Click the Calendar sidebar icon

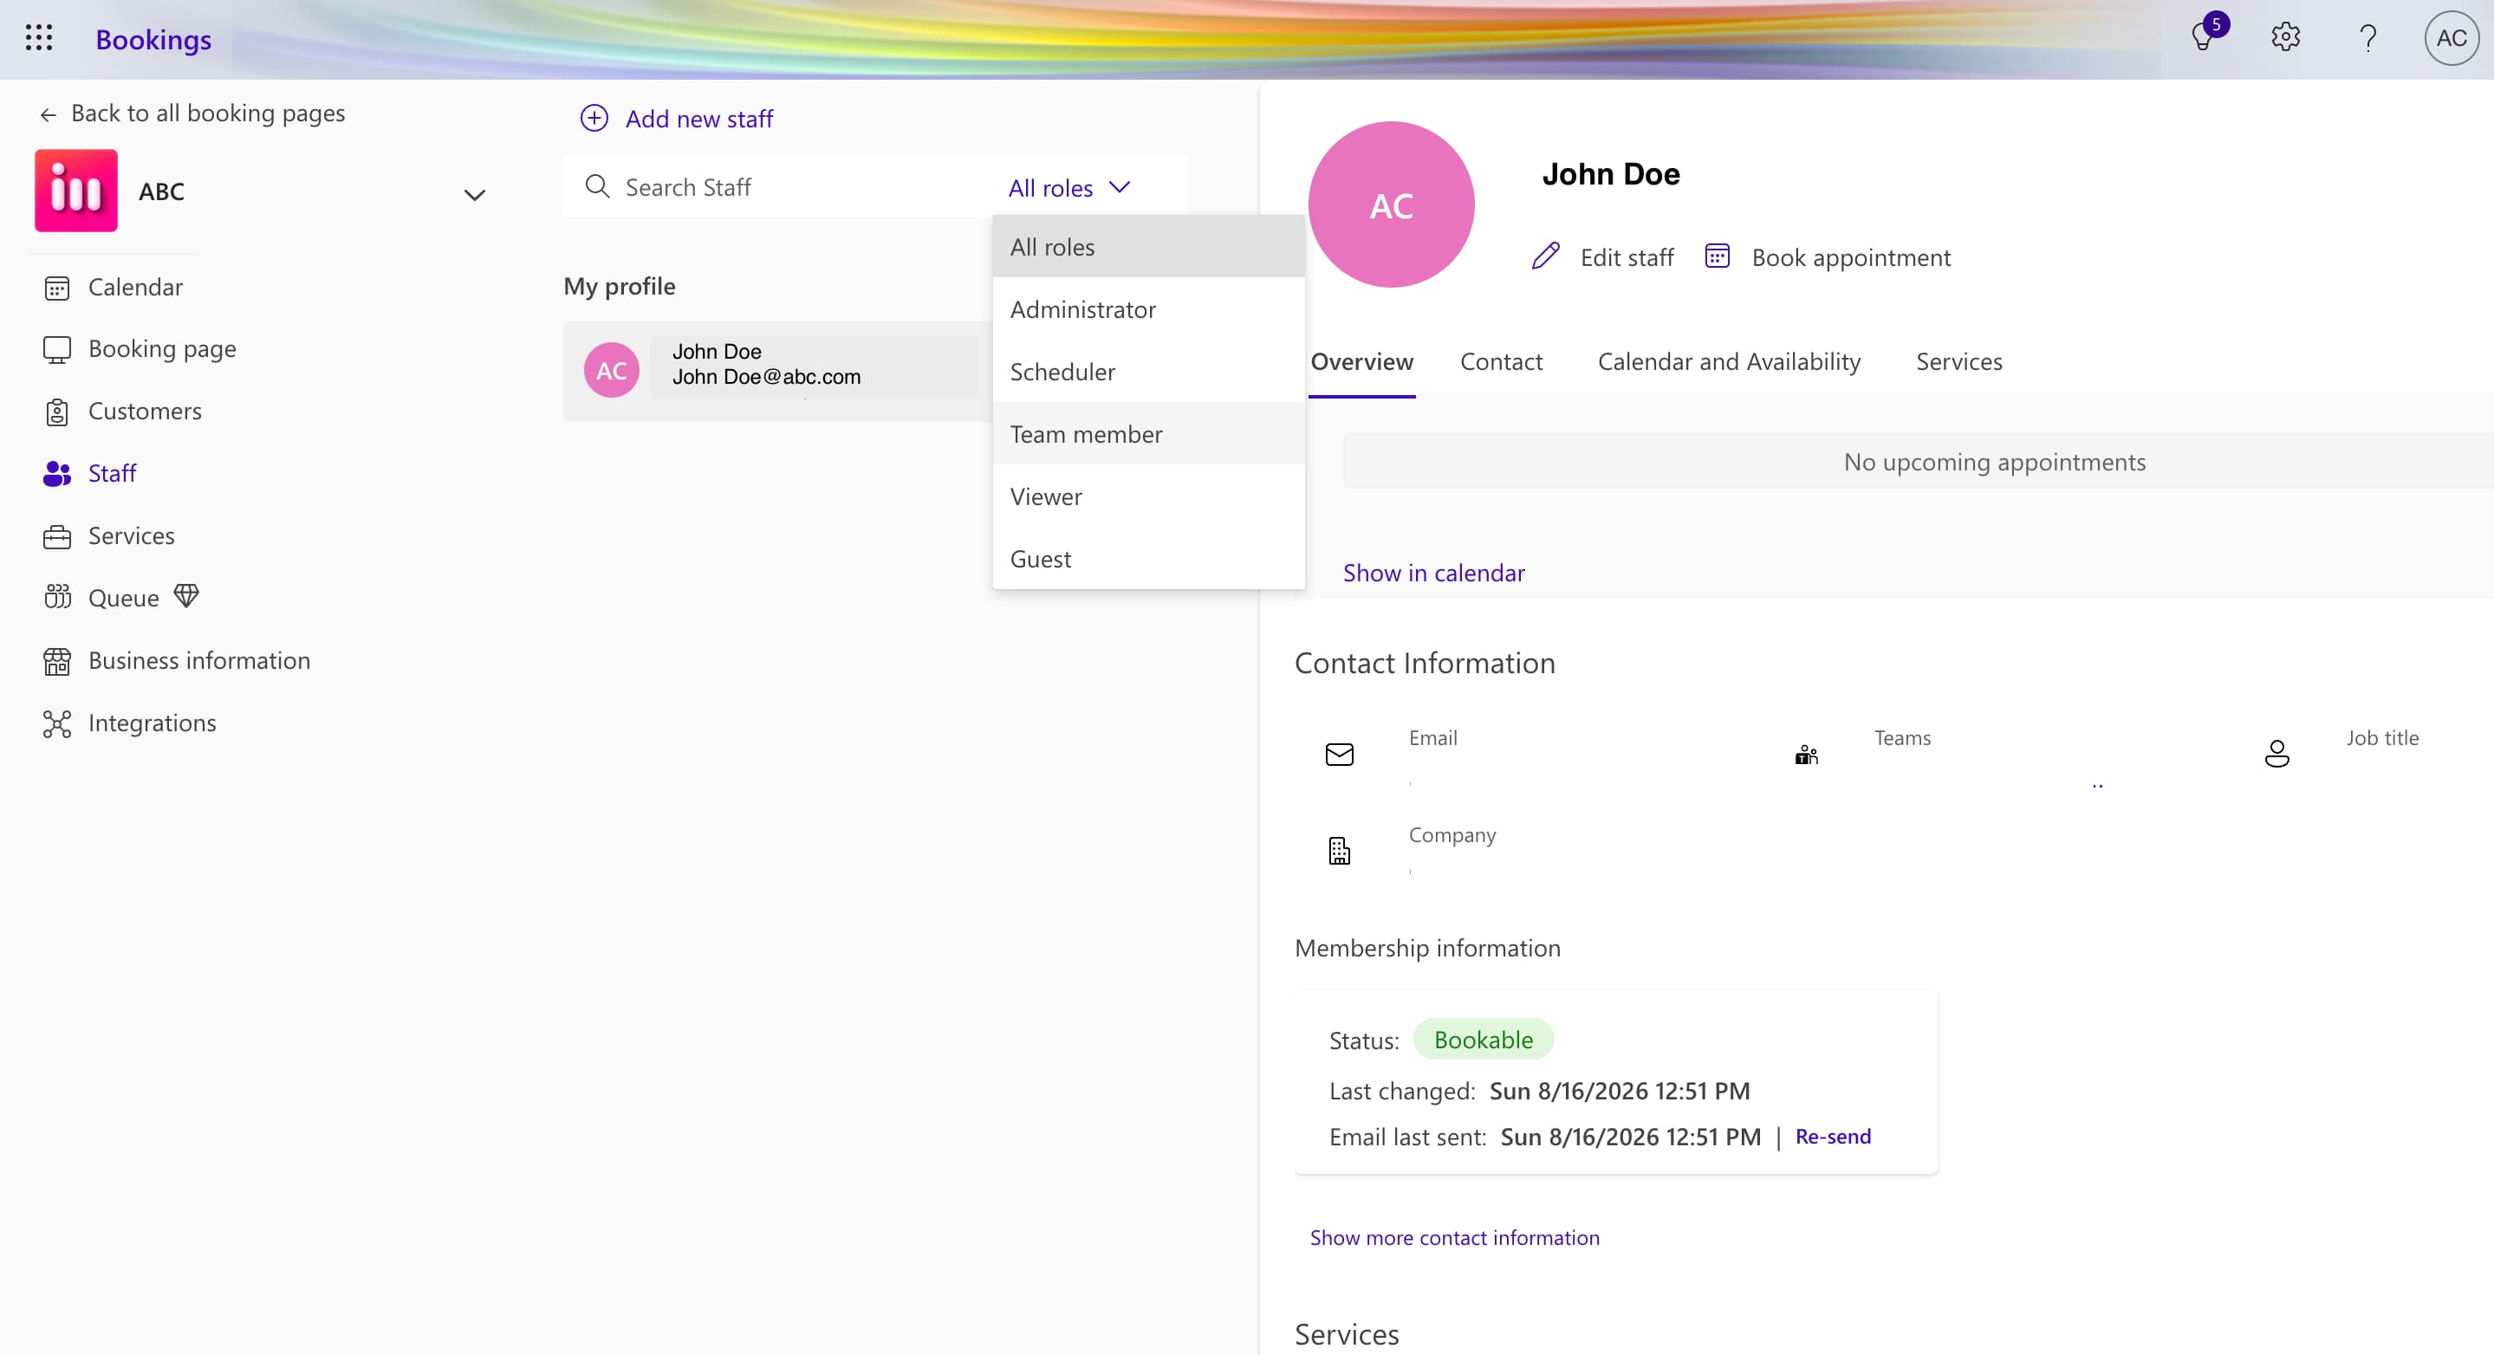point(57,288)
